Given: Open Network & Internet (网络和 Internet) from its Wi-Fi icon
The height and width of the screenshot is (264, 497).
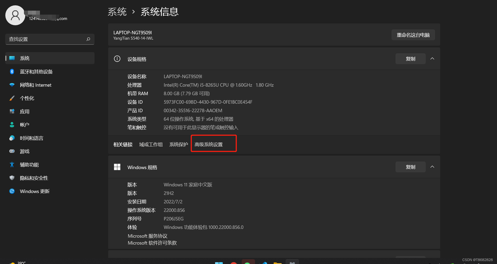Looking at the screenshot, I should (12, 85).
